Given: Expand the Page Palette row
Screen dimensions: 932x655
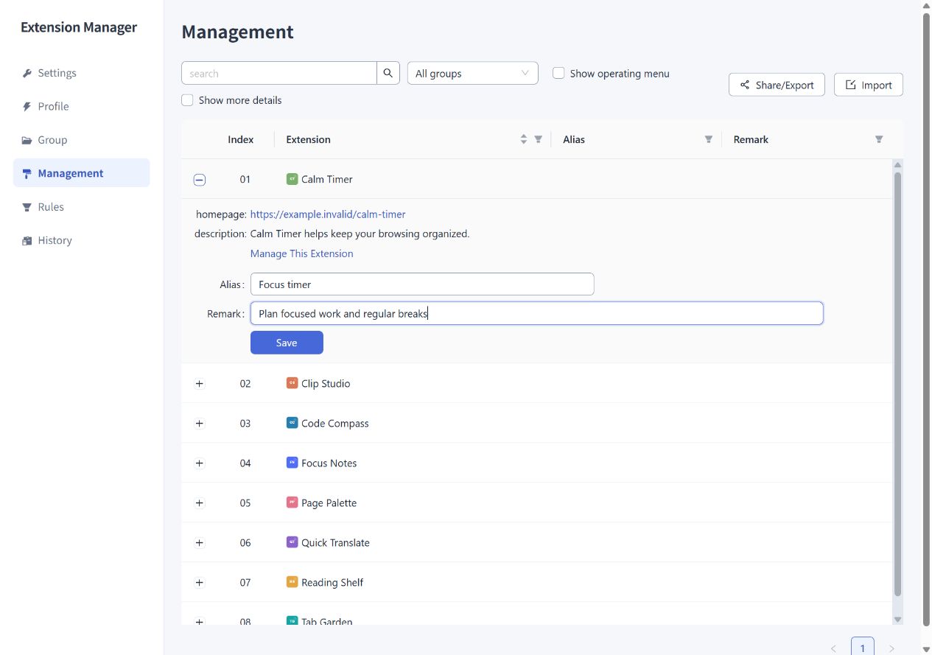Looking at the screenshot, I should pyautogui.click(x=199, y=502).
